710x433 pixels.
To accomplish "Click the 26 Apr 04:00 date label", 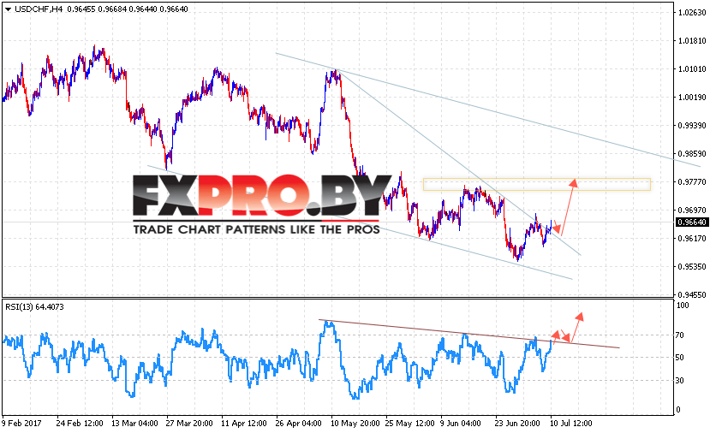I will click(x=299, y=424).
